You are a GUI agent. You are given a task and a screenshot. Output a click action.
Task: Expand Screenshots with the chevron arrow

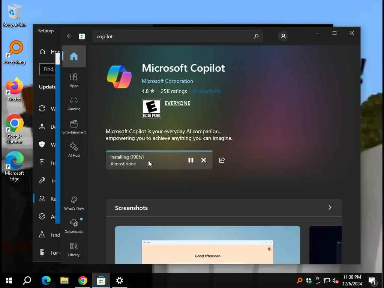point(330,208)
